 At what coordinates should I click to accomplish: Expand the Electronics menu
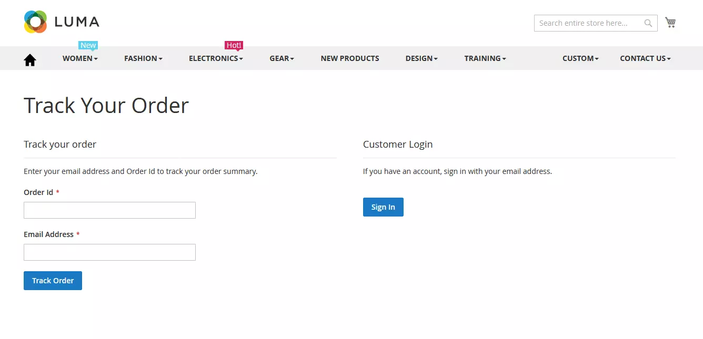(216, 58)
